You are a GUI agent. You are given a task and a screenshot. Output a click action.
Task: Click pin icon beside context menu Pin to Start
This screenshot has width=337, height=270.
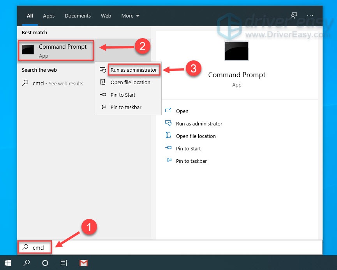tap(103, 95)
